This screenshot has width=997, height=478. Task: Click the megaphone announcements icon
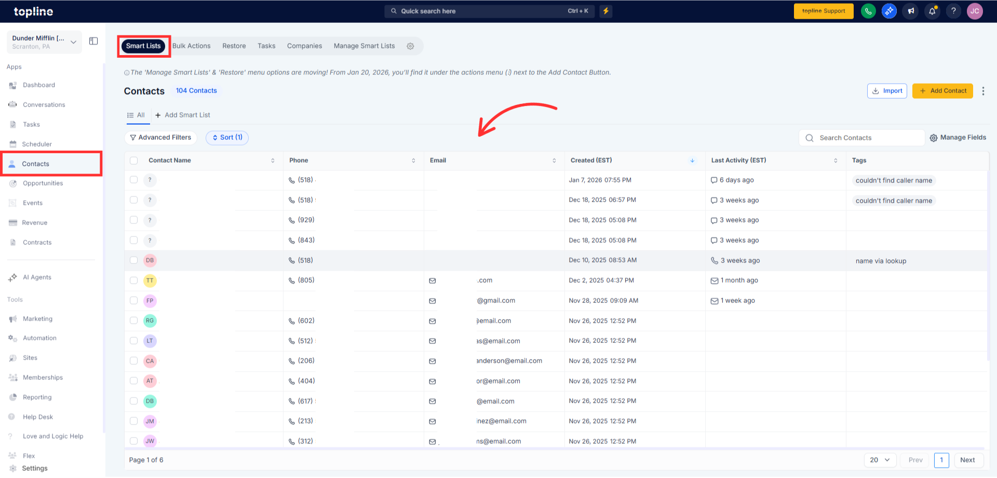911,11
